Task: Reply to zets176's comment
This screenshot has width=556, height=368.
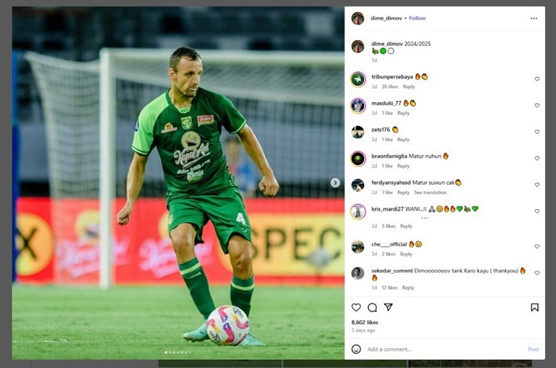Action: tap(403, 139)
